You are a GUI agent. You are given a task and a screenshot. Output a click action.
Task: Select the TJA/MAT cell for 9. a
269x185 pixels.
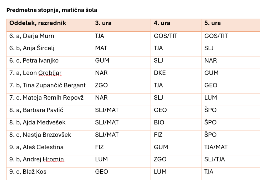coord(231,149)
